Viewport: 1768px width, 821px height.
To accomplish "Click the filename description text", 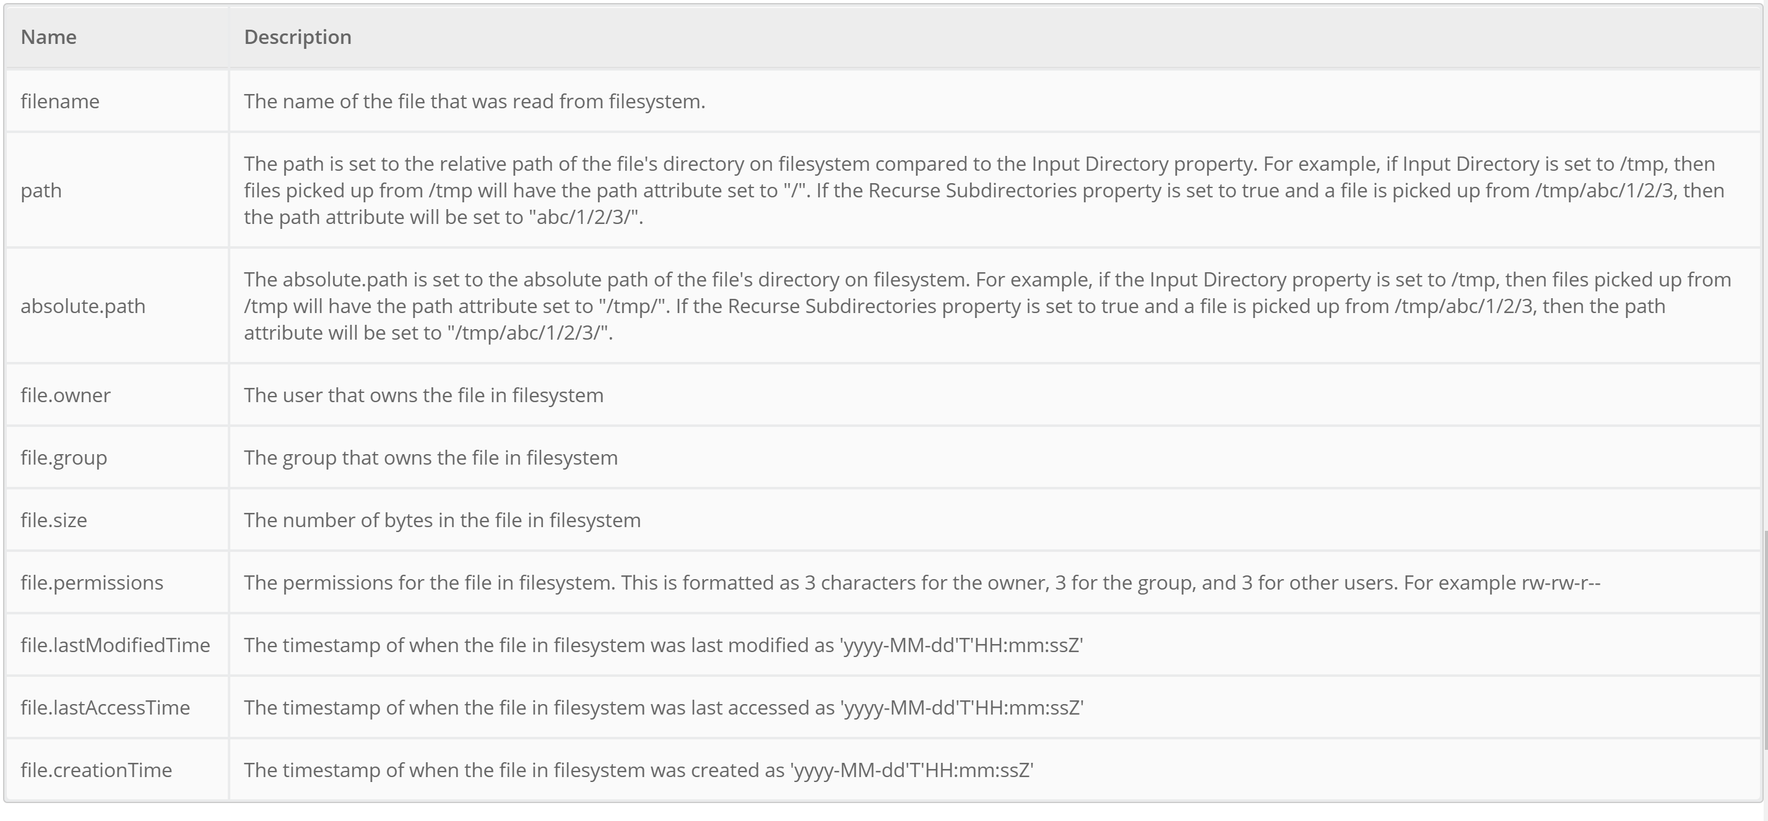I will click(x=474, y=101).
